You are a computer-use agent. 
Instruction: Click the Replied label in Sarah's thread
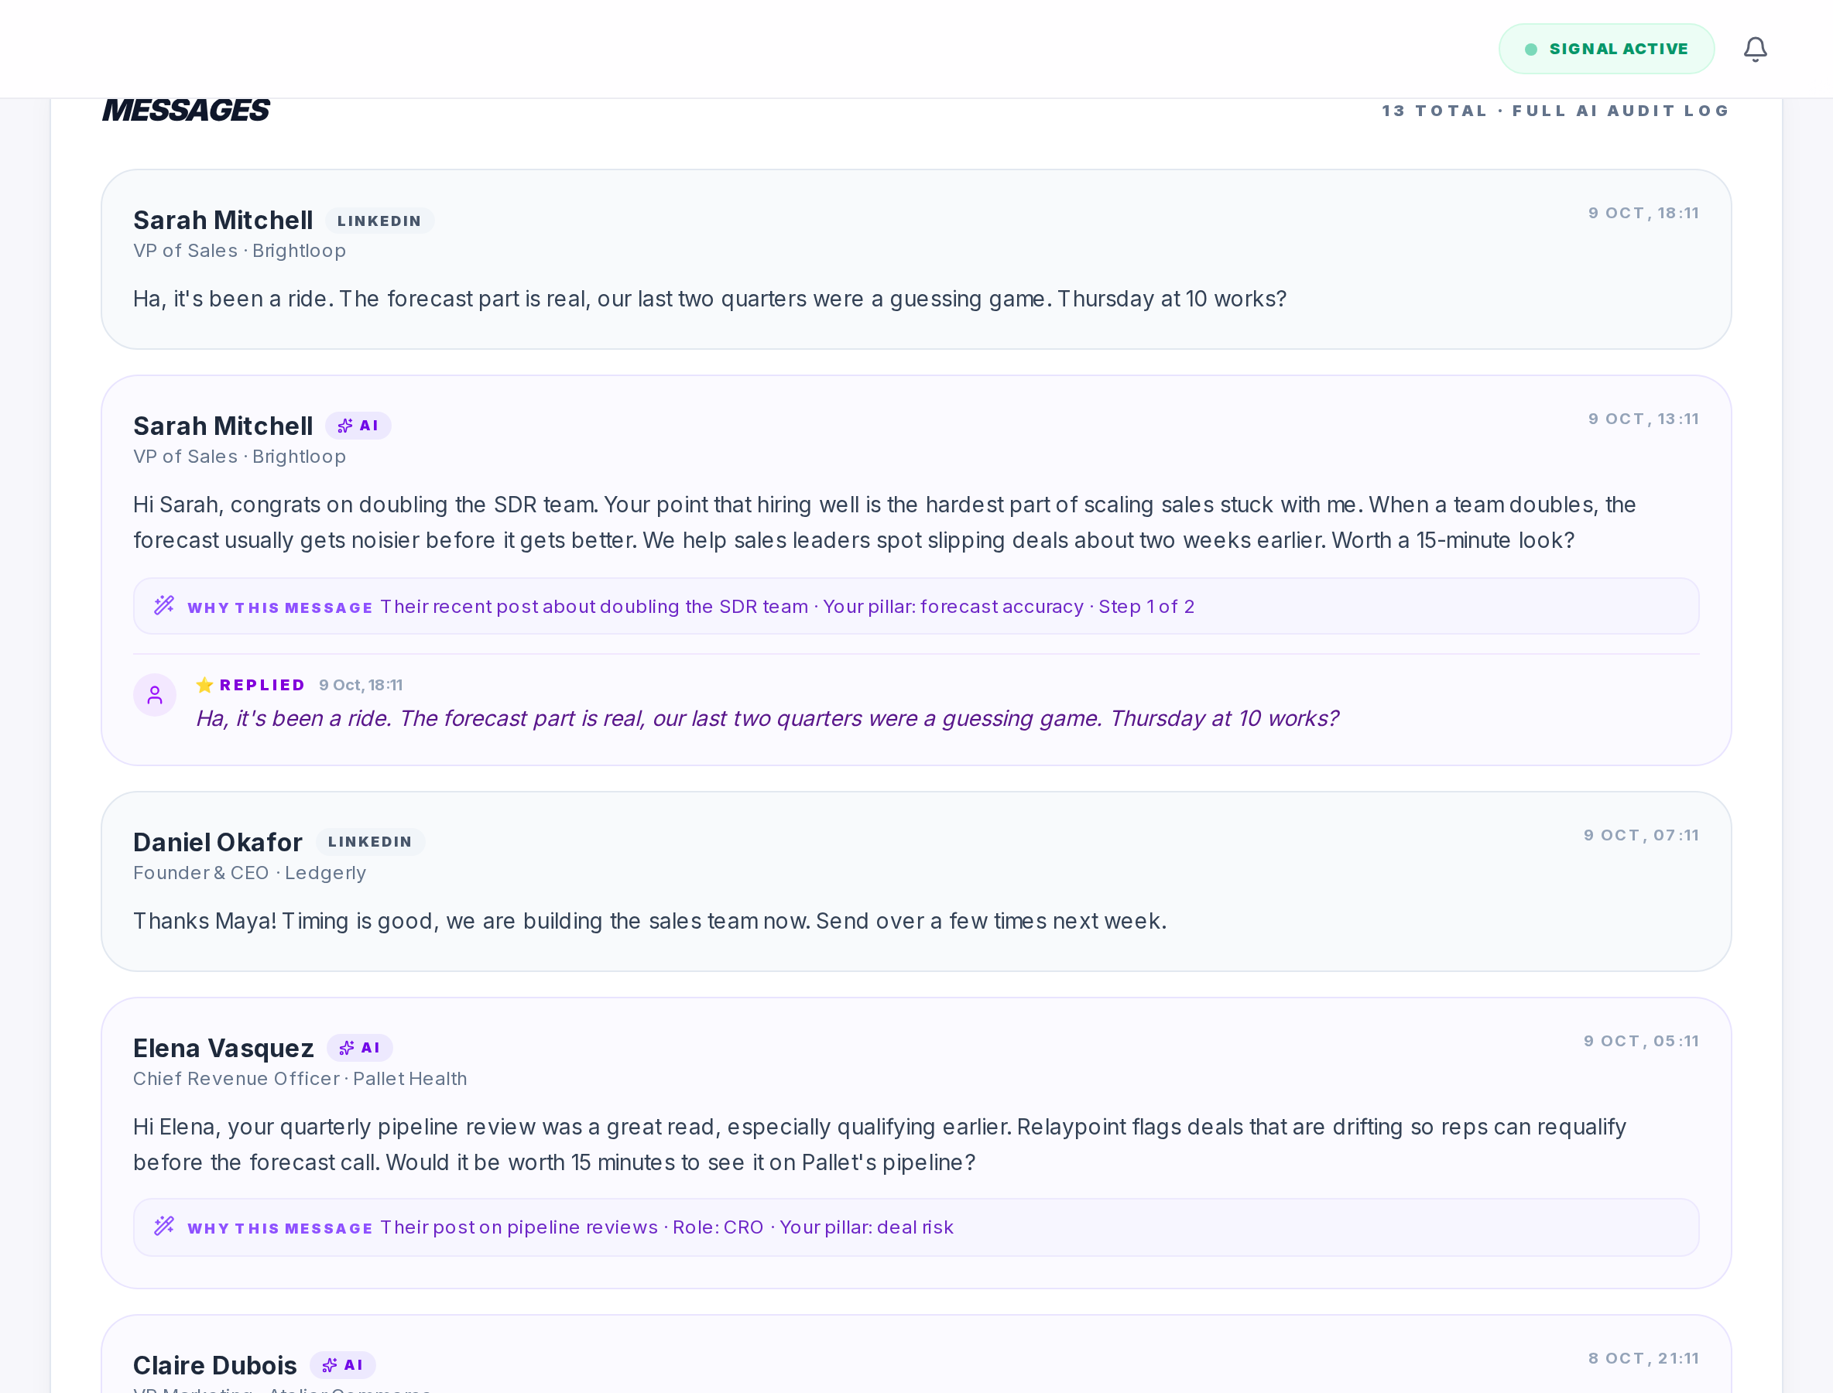(x=262, y=685)
